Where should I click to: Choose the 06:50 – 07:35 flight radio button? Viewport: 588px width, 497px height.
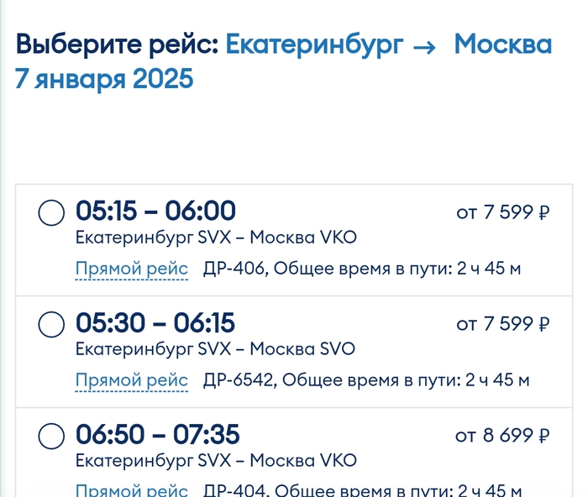[x=51, y=437]
